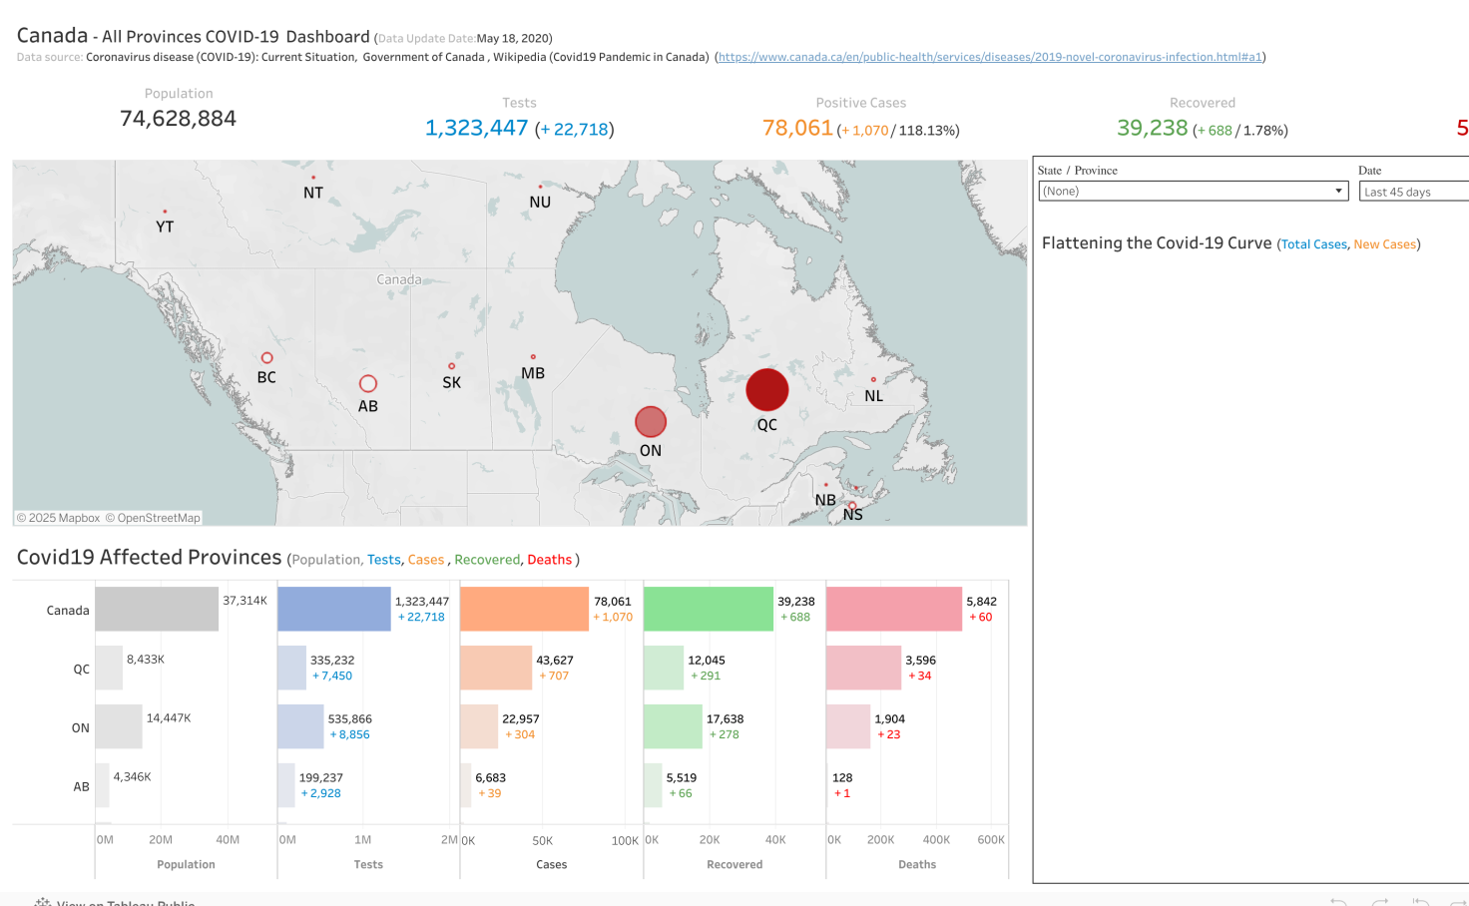Click the SK map marker dot
Screen dimensions: 1469x906
pyautogui.click(x=452, y=366)
